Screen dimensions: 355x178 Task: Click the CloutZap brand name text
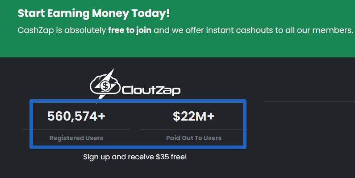coord(151,90)
